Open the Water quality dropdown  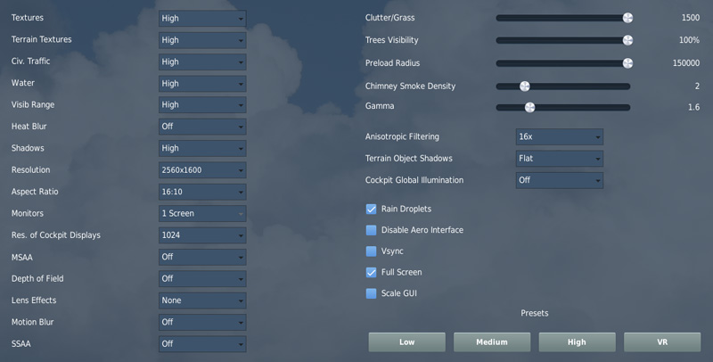tap(202, 84)
